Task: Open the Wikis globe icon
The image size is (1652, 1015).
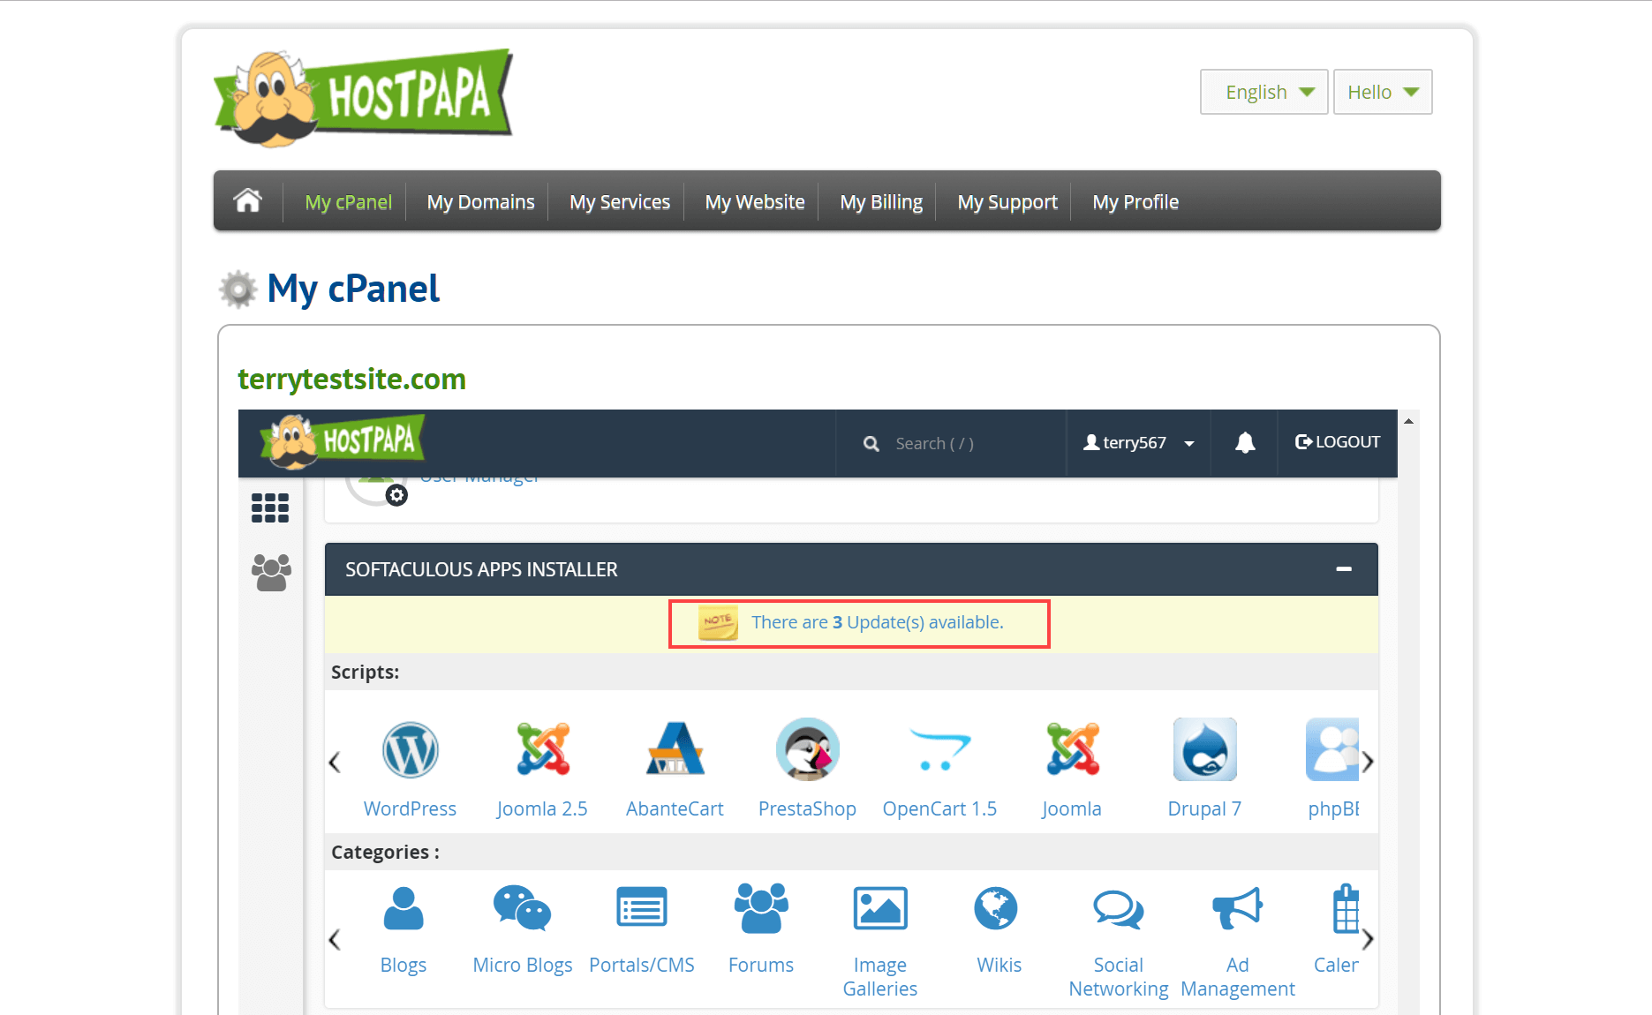Action: 996,908
